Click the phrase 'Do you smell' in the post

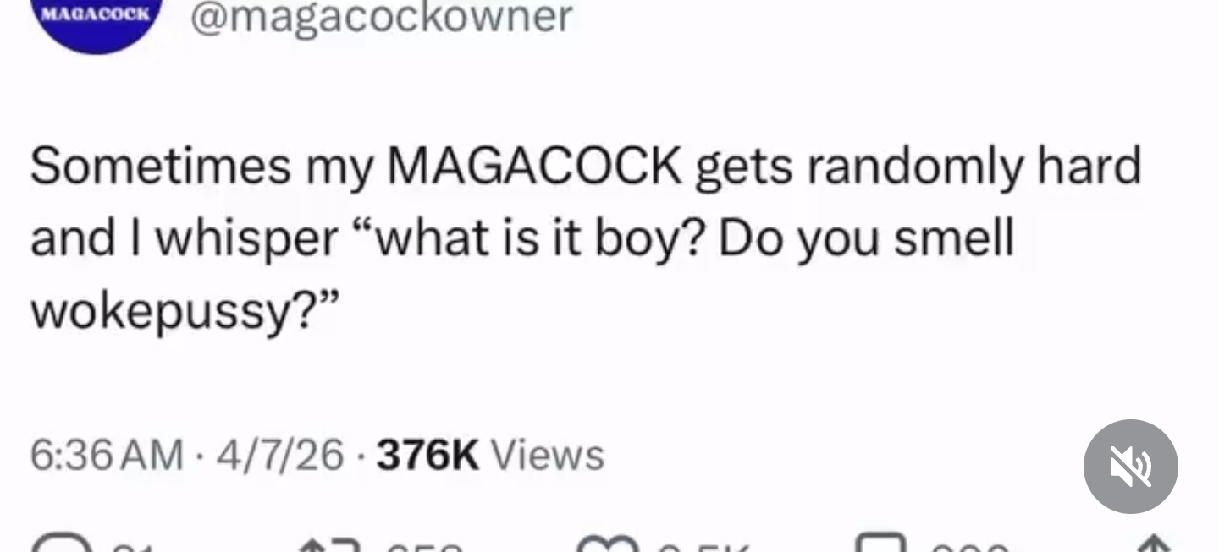(x=866, y=239)
